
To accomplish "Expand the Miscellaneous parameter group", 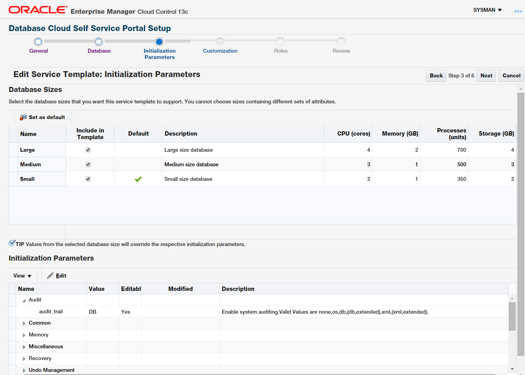I will (x=24, y=347).
